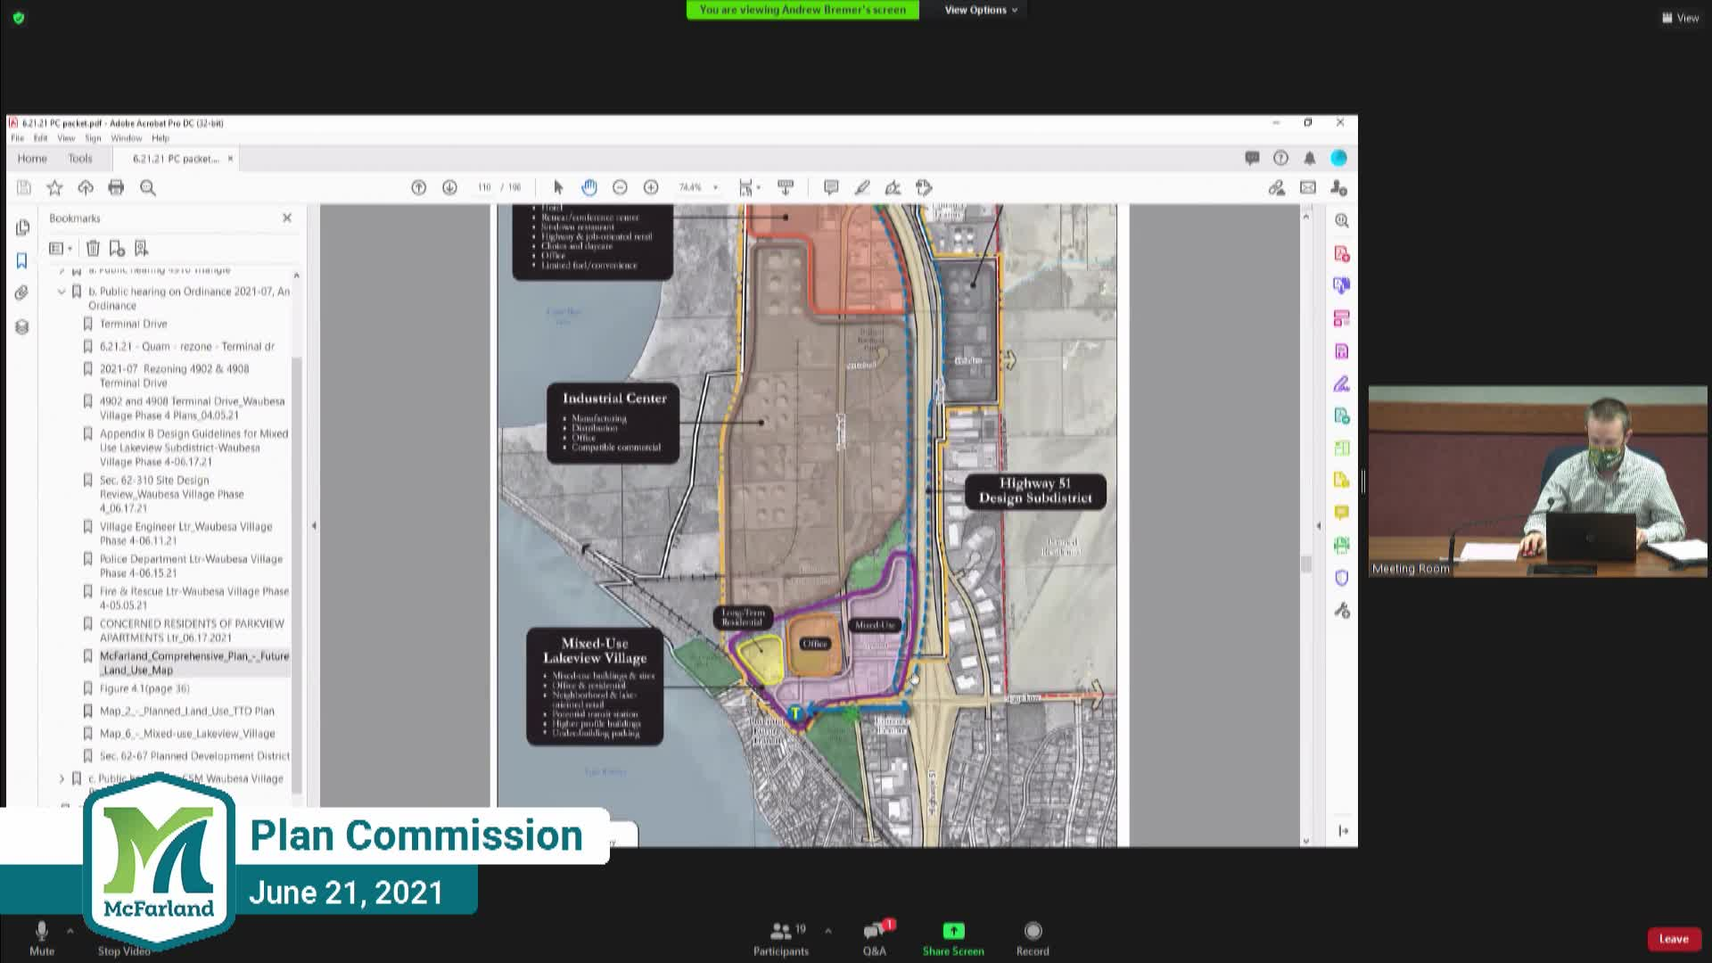The width and height of the screenshot is (1712, 963).
Task: Stop Video in the Zoom controls
Action: coord(125,936)
